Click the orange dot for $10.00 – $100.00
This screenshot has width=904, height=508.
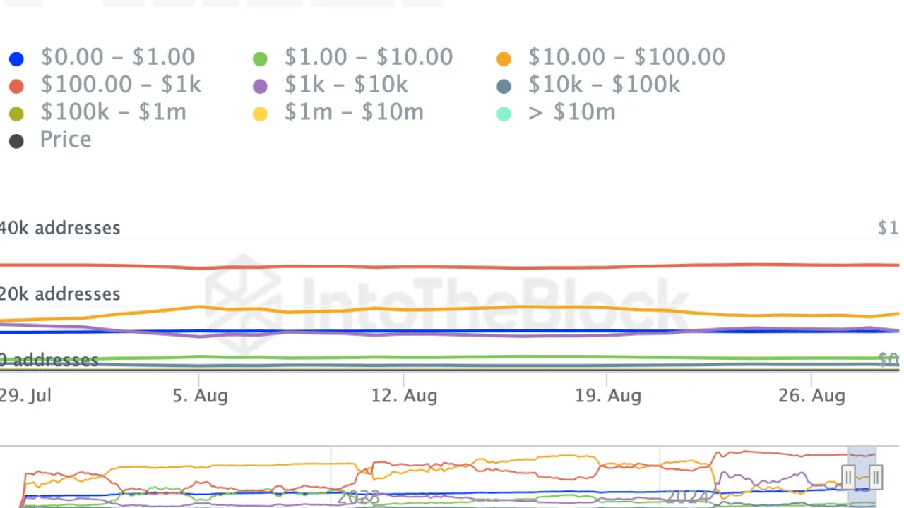coord(504,59)
